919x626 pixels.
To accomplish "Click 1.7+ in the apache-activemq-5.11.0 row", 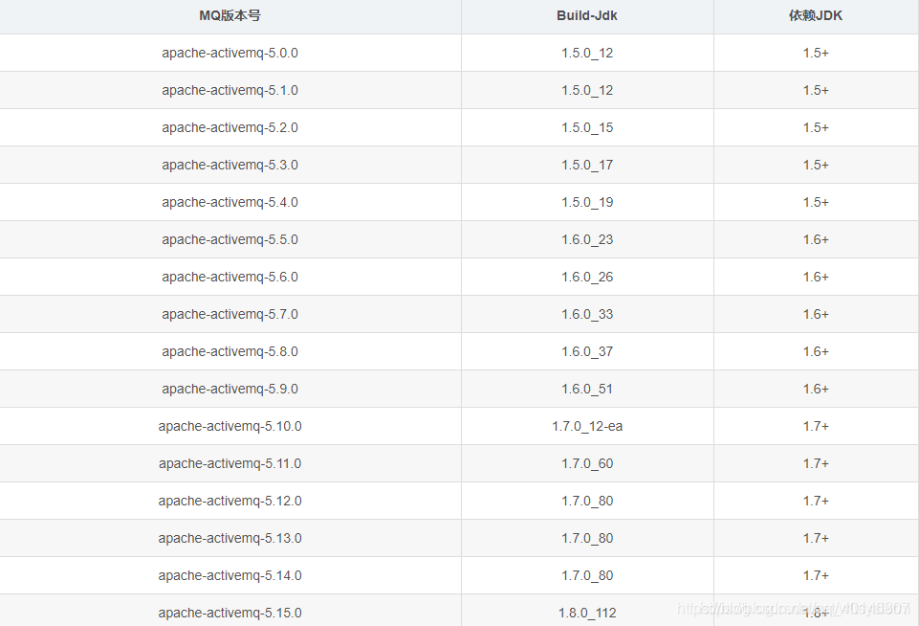I will tap(816, 463).
